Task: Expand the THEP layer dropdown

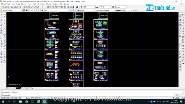Action: click(68, 10)
